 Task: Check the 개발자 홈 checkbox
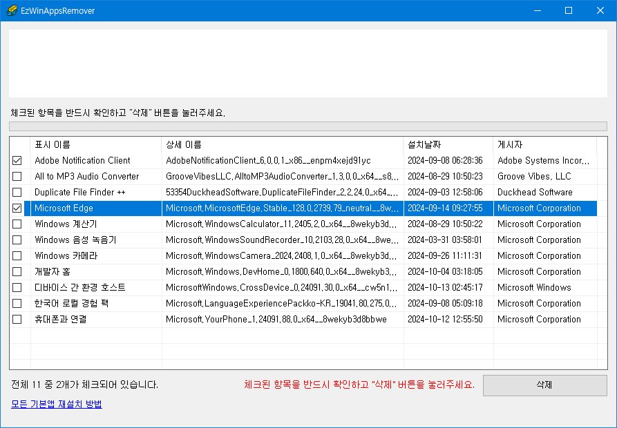pos(17,271)
